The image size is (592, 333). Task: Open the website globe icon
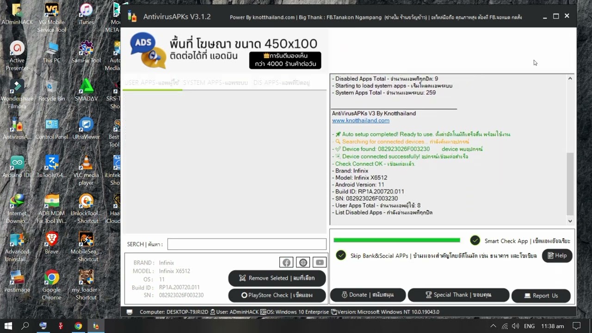pos(303,263)
